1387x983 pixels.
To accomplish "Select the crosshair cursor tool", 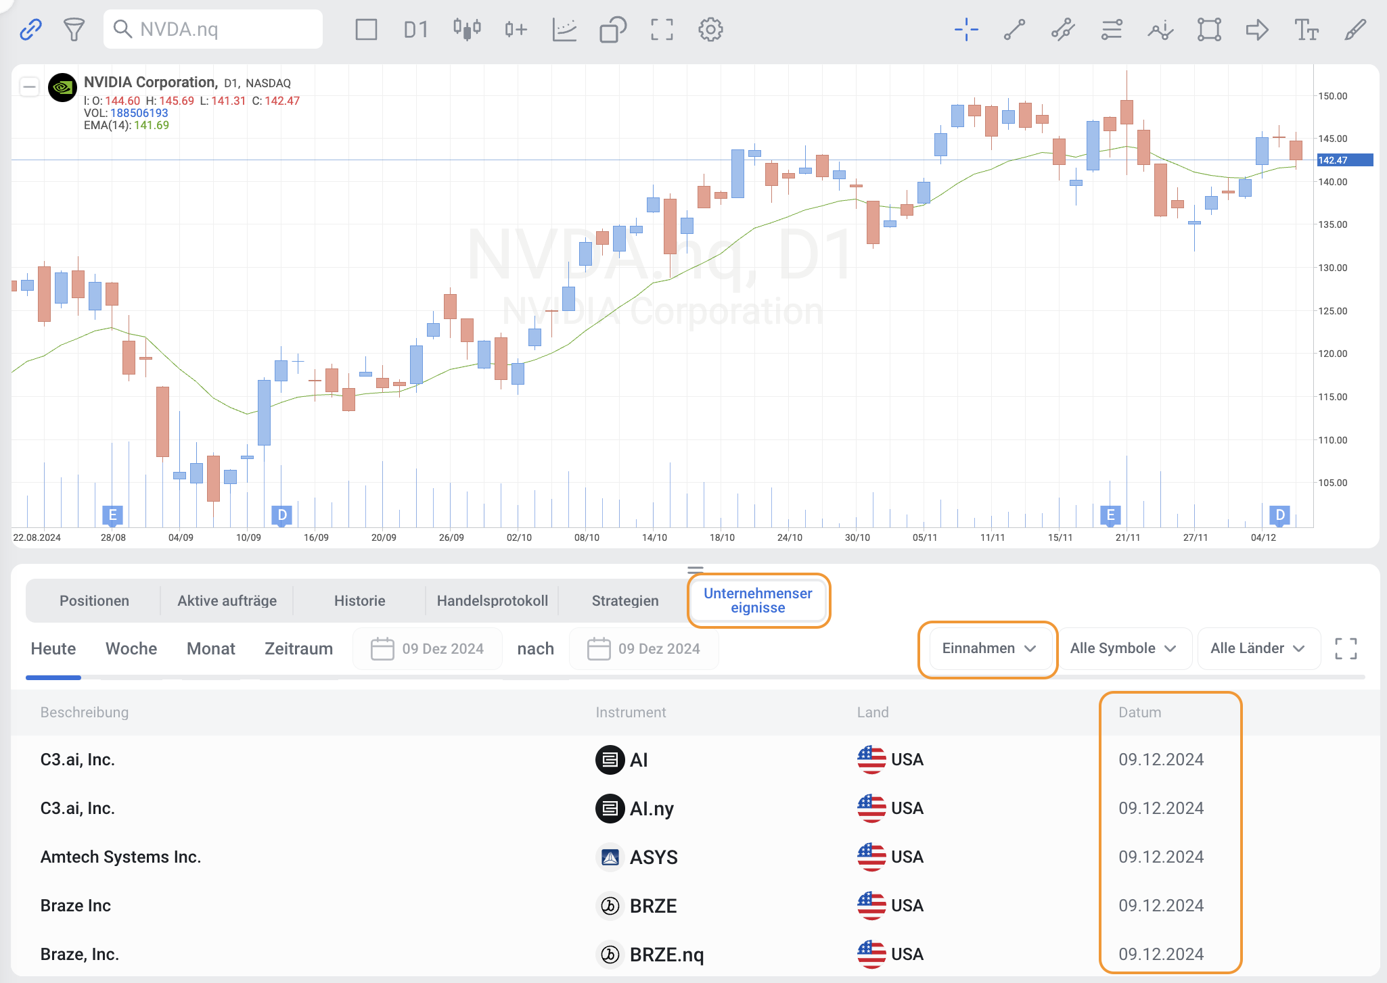I will [x=966, y=29].
